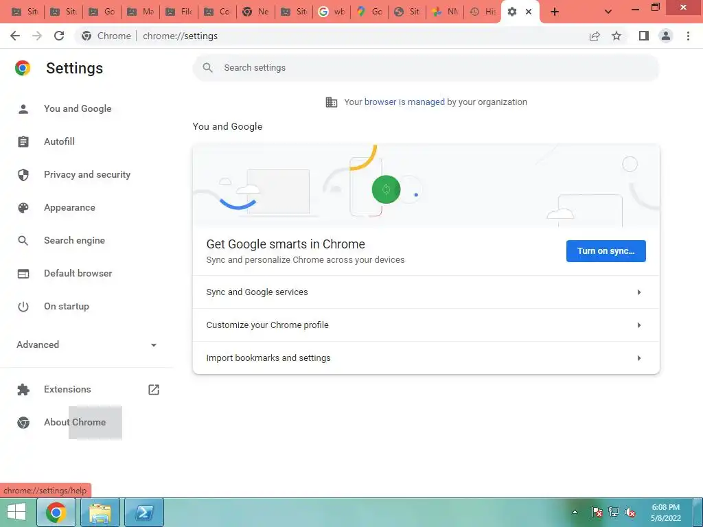Switch to the Google search wb tab
Viewport: 703px width, 527px height.
tap(332, 12)
